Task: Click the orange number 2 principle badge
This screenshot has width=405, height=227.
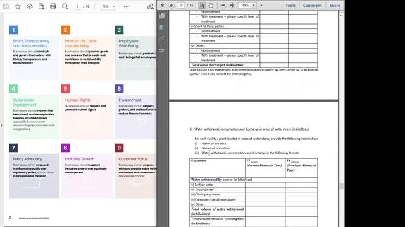Action: tap(65, 30)
